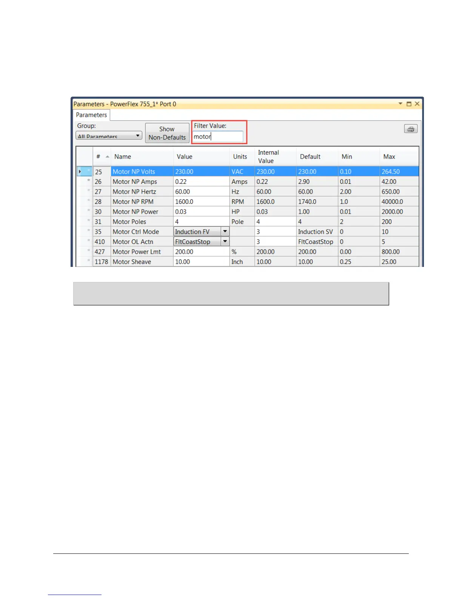Sort by the Internal Value column header
Viewport: 462px width, 598px height.
(x=276, y=156)
